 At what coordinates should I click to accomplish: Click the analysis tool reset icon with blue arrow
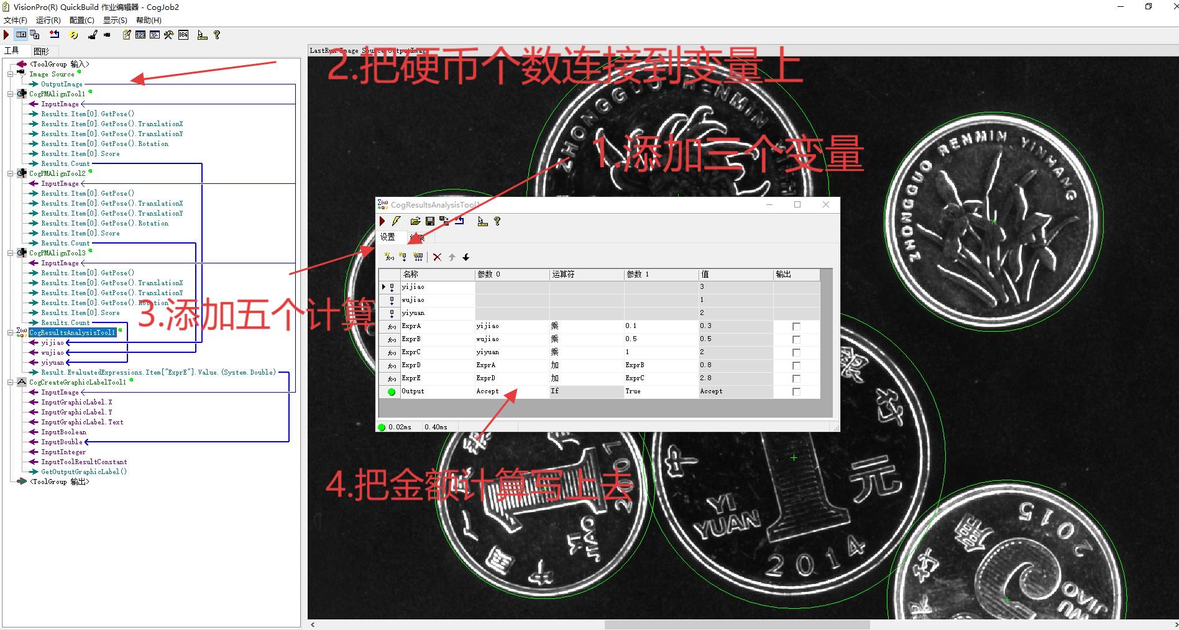(459, 221)
